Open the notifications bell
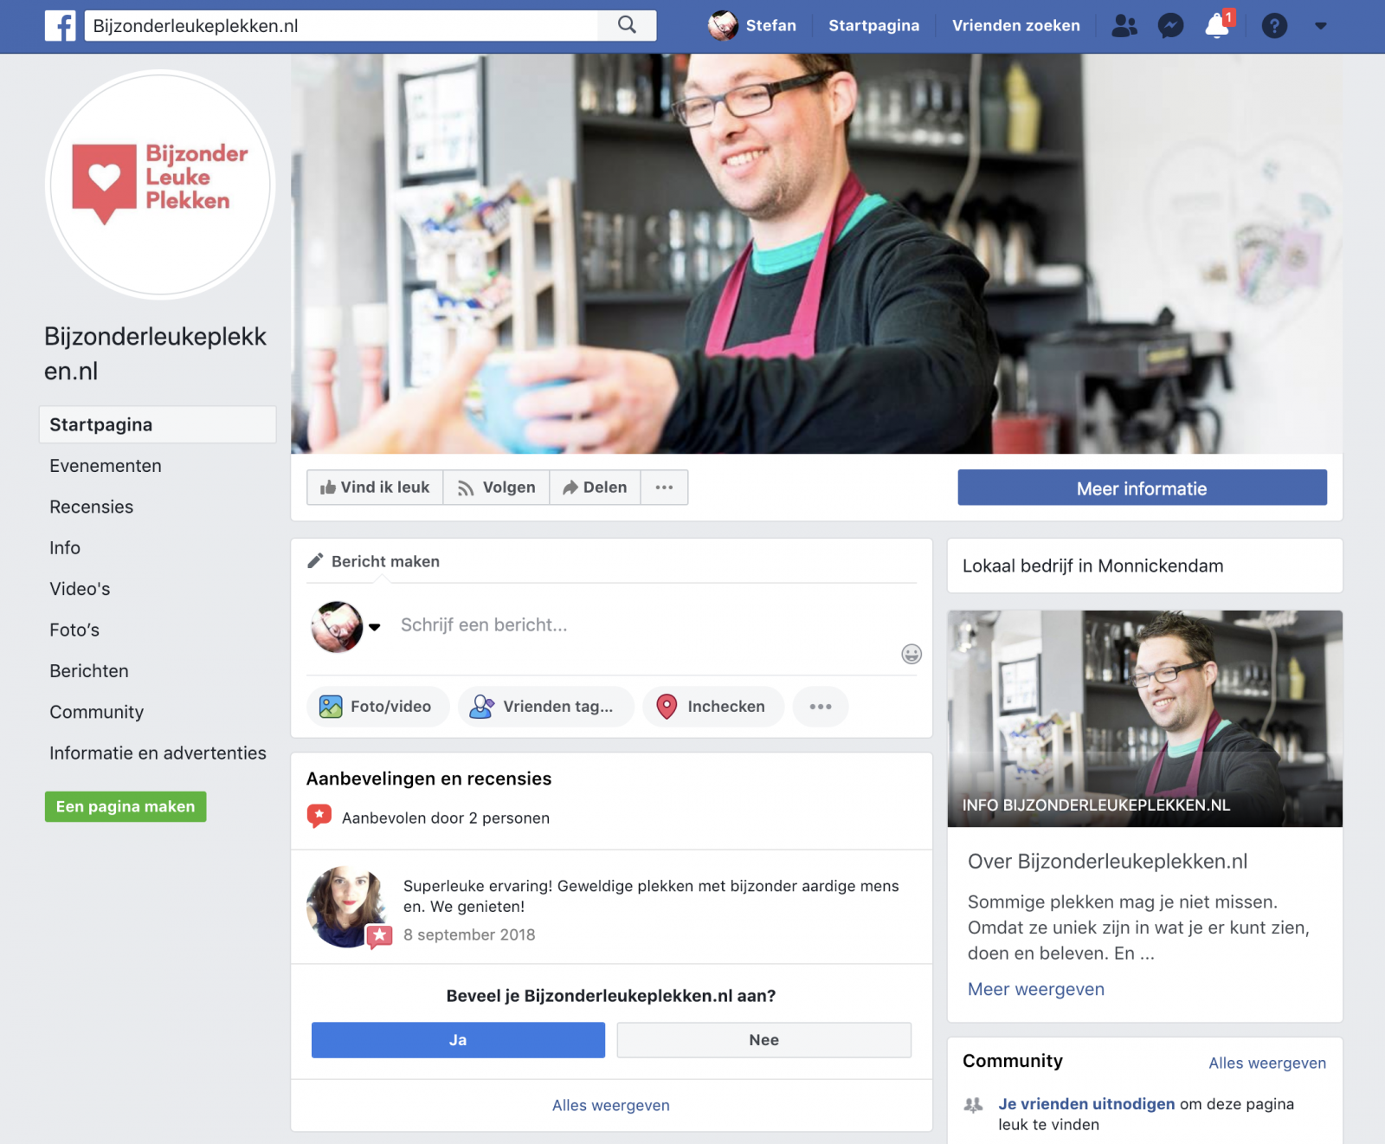The width and height of the screenshot is (1385, 1144). pyautogui.click(x=1218, y=25)
